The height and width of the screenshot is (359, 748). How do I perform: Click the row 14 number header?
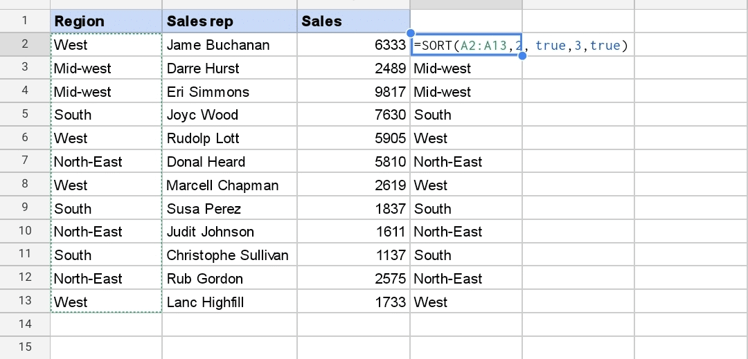click(x=25, y=324)
